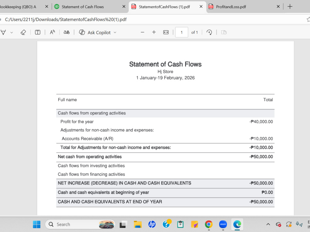Open the clipboard notes app on taskbar
This screenshot has width=310, height=232.
click(180, 224)
